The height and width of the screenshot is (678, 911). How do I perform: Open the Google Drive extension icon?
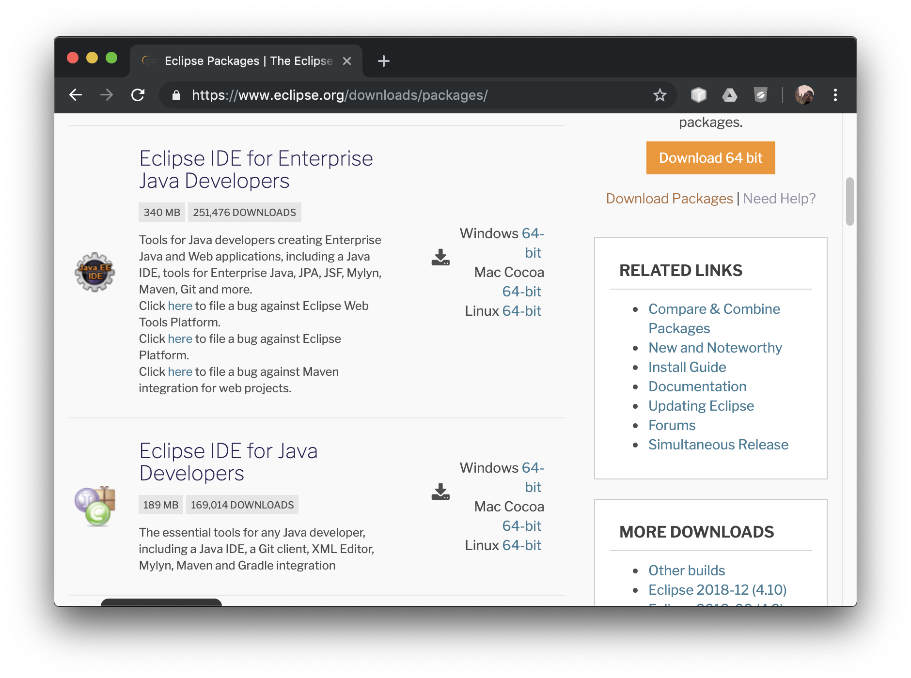(x=729, y=95)
